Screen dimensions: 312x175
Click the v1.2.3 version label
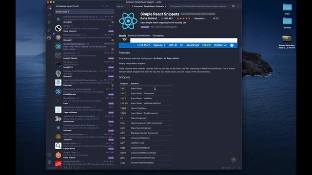(x=215, y=18)
